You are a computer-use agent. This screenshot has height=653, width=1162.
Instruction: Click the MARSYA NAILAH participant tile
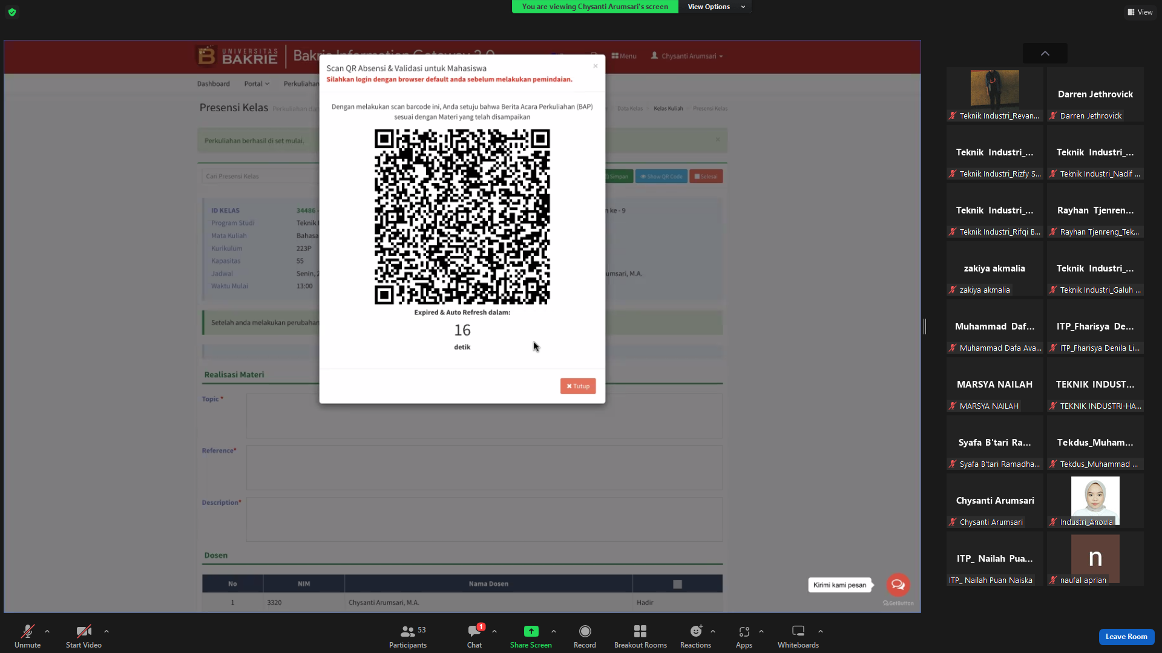(994, 385)
